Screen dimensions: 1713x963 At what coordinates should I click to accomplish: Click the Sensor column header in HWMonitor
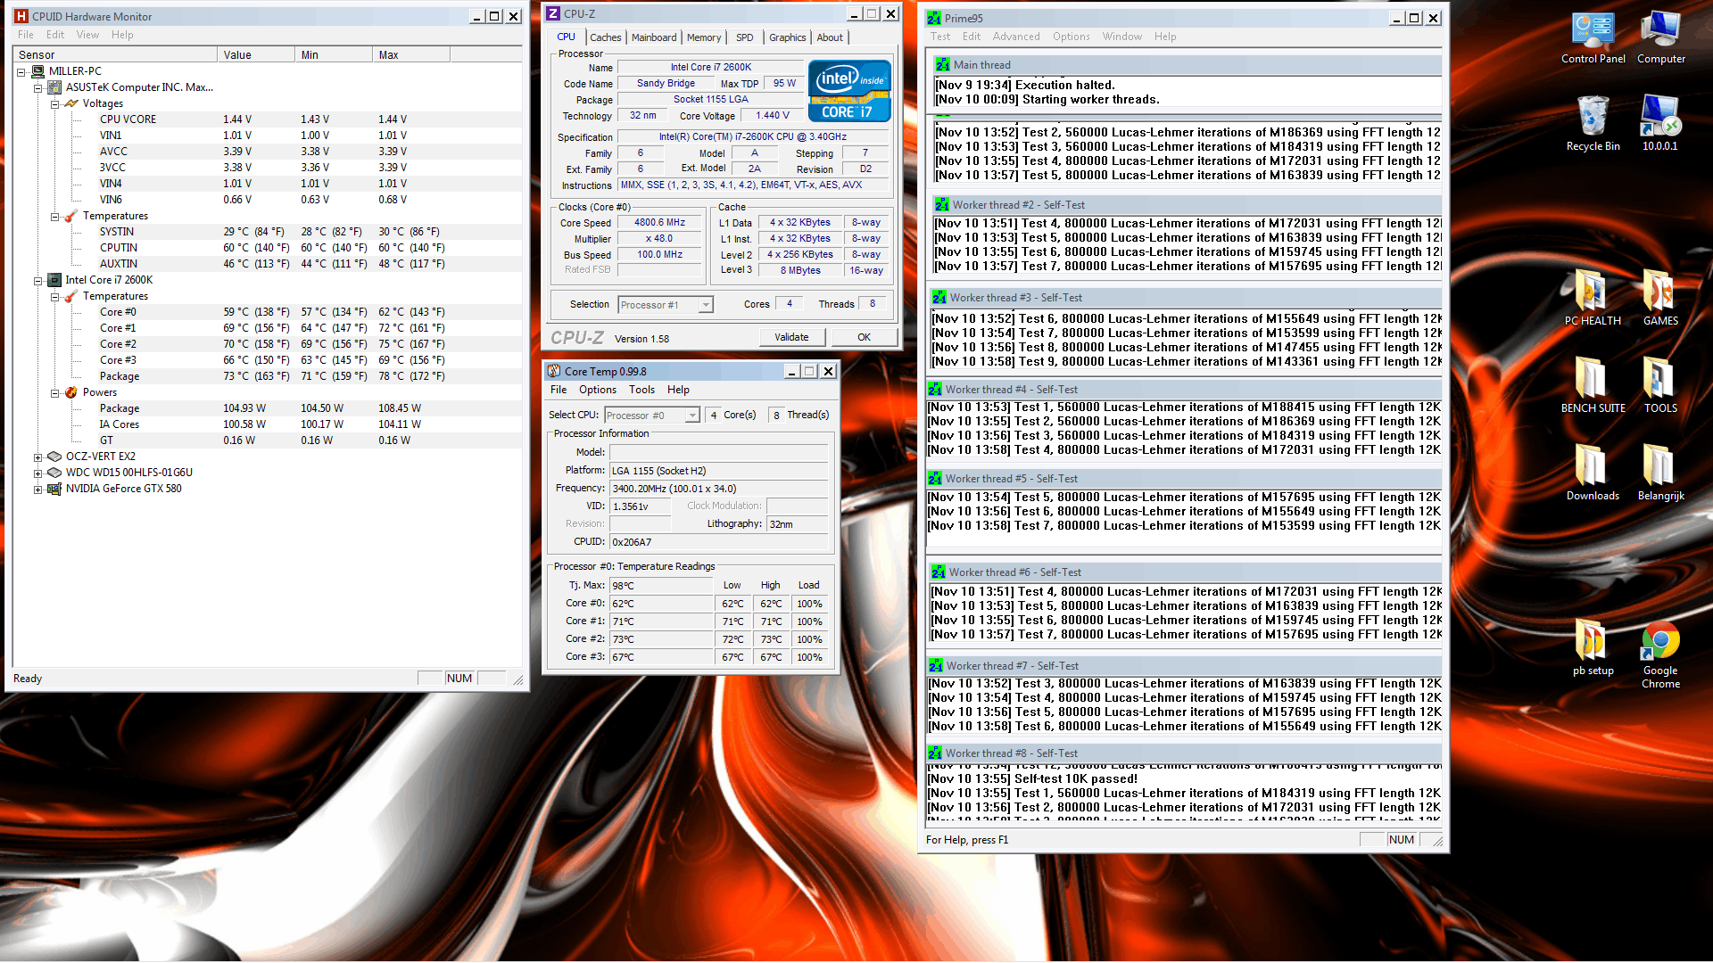pos(115,54)
